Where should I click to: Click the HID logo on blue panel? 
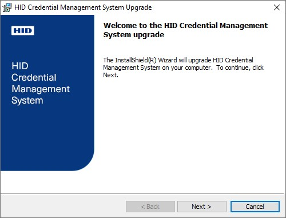click(x=23, y=30)
